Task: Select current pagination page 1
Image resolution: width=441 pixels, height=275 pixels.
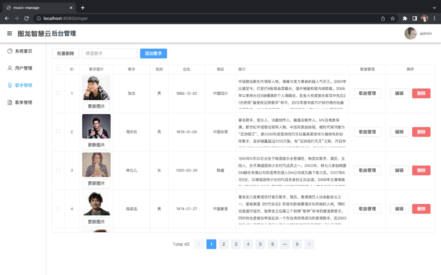Action: click(x=211, y=244)
